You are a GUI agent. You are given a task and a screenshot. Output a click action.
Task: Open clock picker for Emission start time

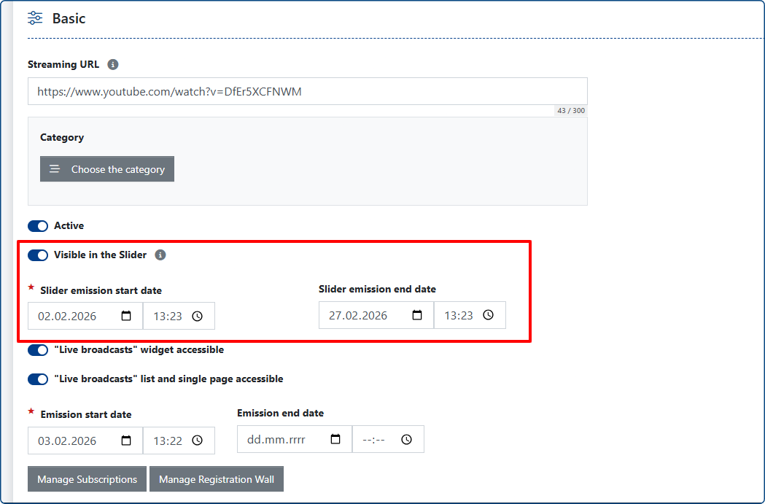tap(197, 441)
